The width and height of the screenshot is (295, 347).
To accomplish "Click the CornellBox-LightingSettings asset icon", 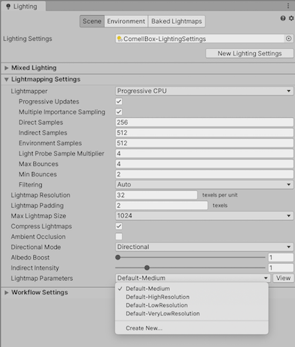I will click(119, 38).
